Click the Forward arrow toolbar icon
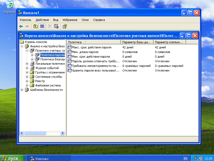The width and height of the screenshot is (214, 161). [27, 26]
